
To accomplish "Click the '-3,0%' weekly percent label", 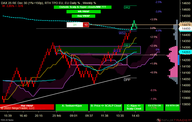I will (x=158, y=12).
